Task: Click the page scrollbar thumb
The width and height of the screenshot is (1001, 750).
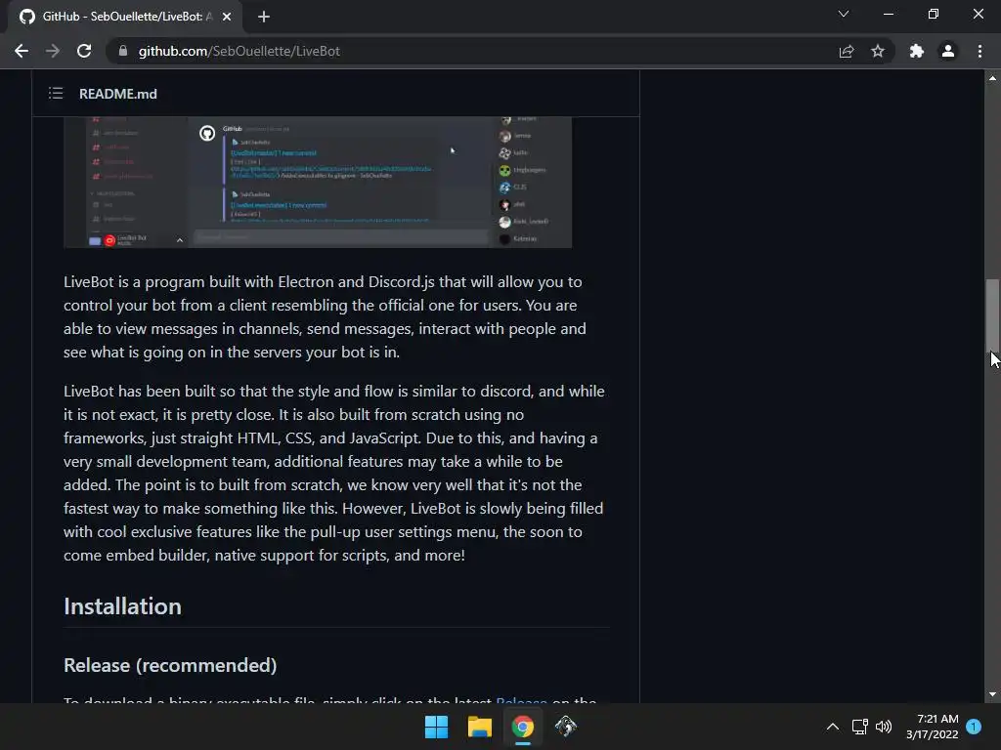Action: click(x=992, y=315)
